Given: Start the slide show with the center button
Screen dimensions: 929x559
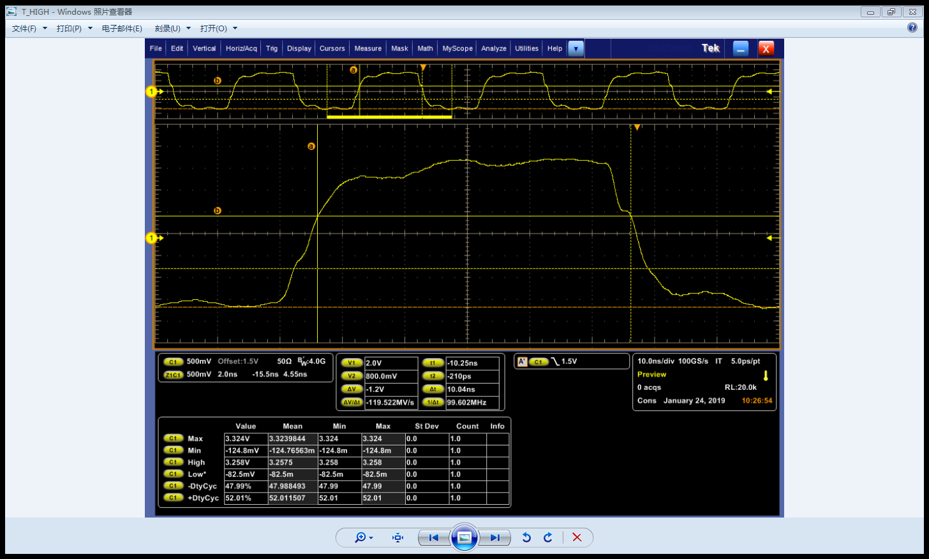Looking at the screenshot, I should 464,538.
